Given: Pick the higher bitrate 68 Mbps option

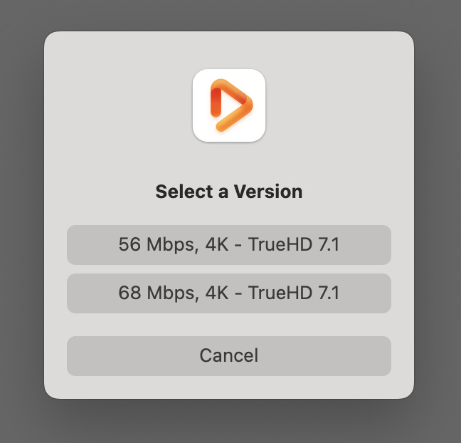Looking at the screenshot, I should (x=229, y=293).
